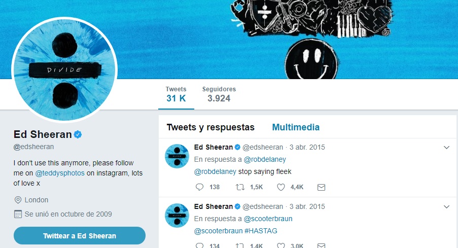Open the @teddysphotos link in the bio
This screenshot has width=458, height=248.
pos(60,173)
